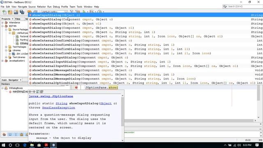The width and height of the screenshot is (263, 148).
Task: Open the File menu
Action: click(2, 7)
